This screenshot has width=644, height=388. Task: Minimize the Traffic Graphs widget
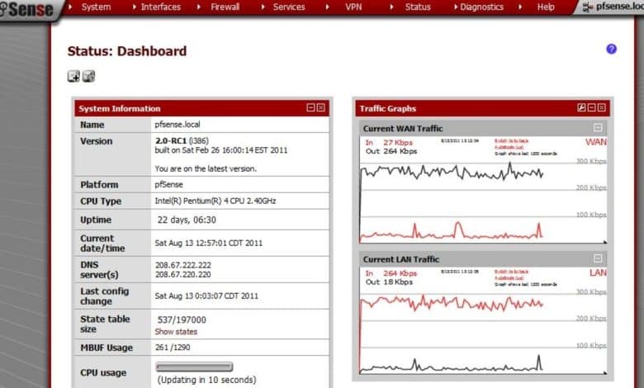click(x=591, y=107)
